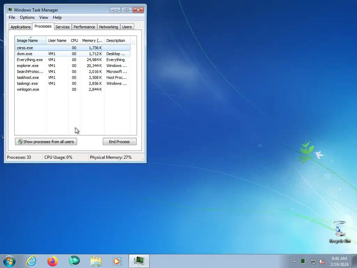Select the Everything.exe process

pos(73,60)
